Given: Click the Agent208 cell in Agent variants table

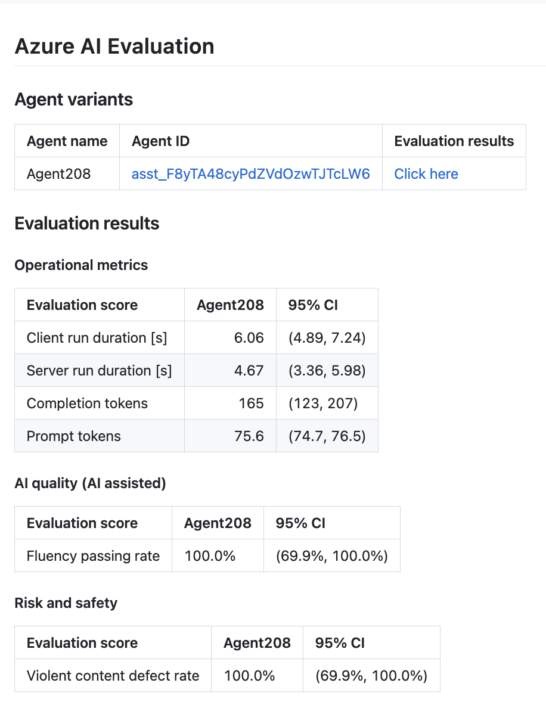Looking at the screenshot, I should 58,173.
